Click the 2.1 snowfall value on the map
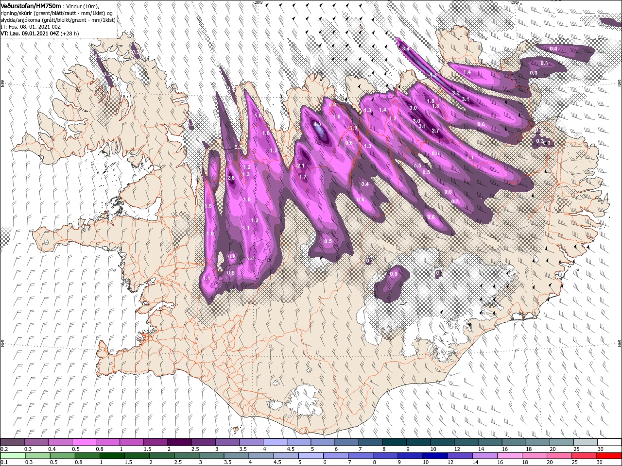The image size is (622, 466). tap(301, 166)
